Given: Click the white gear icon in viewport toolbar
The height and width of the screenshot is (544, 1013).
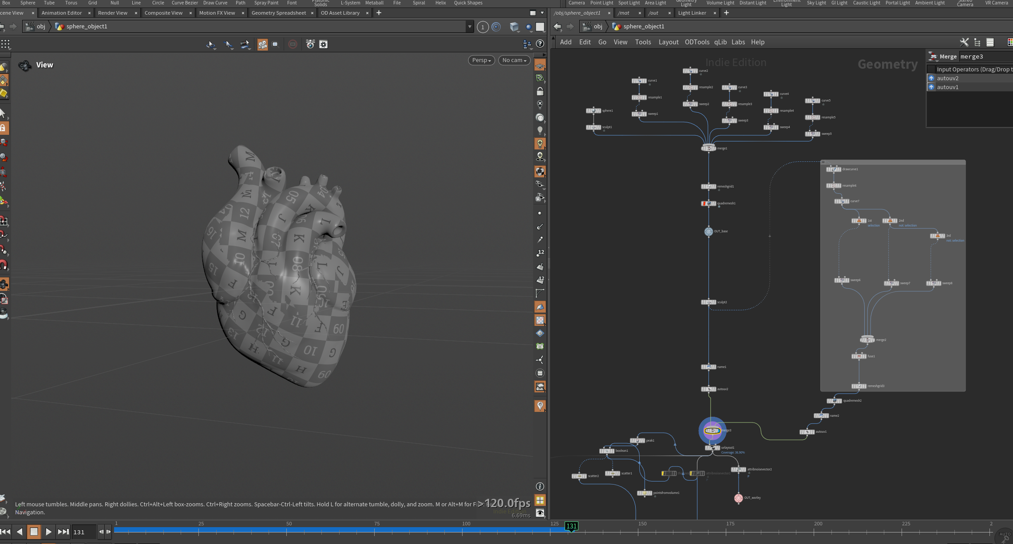Looking at the screenshot, I should point(324,44).
